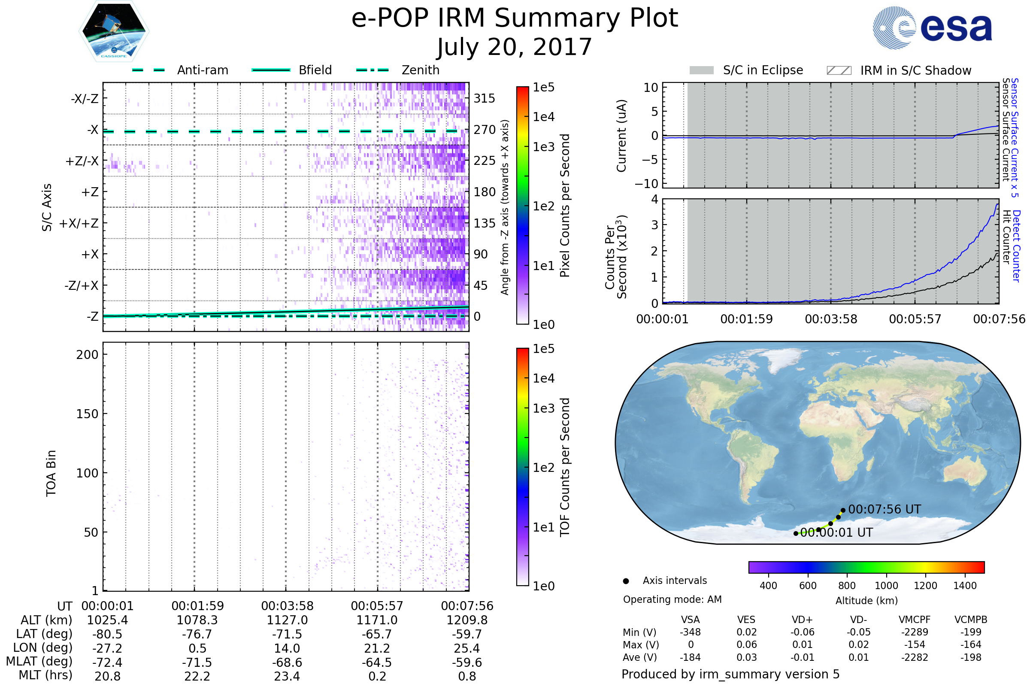Click the VSA column header in voltage table
Viewport: 1030px width, 687px height.
pos(690,620)
